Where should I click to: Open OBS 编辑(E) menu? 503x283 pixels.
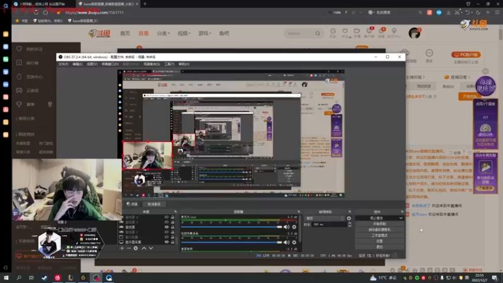(x=77, y=64)
